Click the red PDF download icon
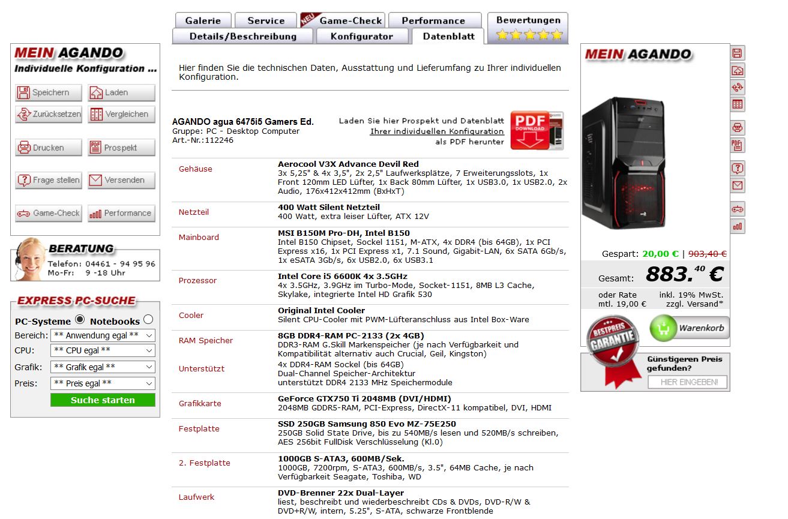Image resolution: width=788 pixels, height=519 pixels. 537,130
